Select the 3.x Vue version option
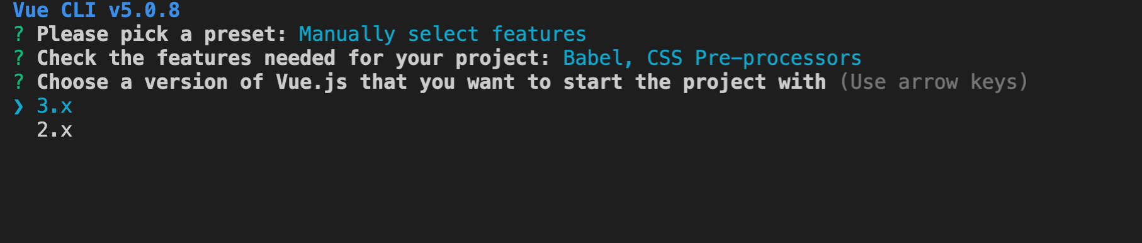This screenshot has width=1142, height=243. click(x=55, y=106)
